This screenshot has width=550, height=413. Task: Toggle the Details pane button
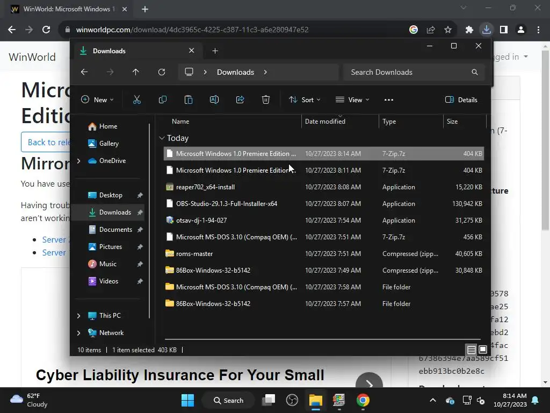click(461, 99)
